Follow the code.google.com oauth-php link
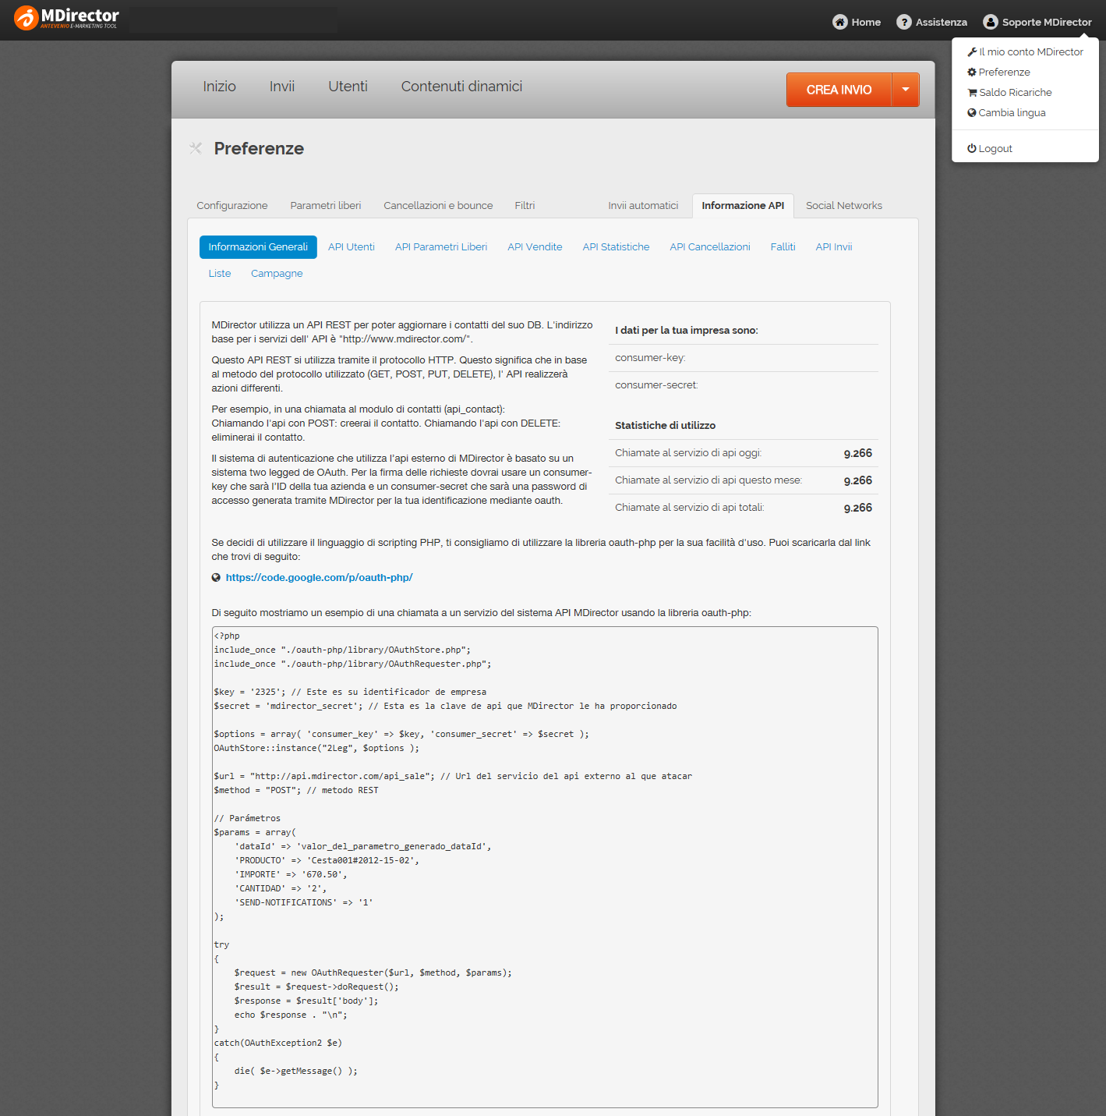 coord(319,578)
